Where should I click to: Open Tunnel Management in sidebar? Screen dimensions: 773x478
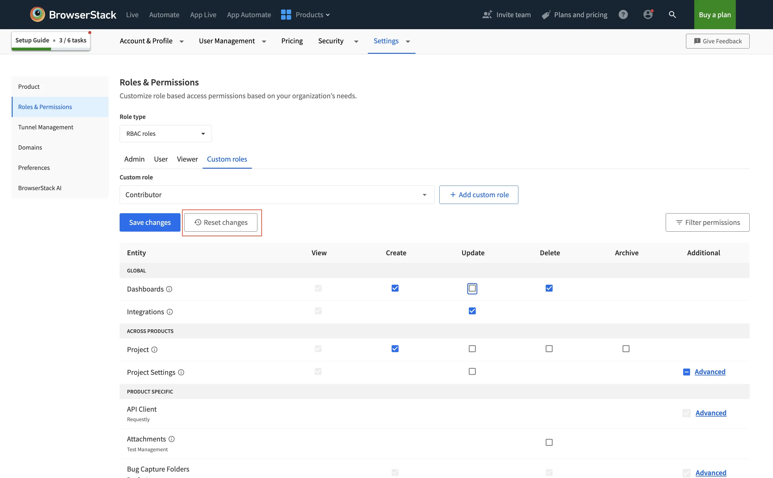tap(46, 127)
